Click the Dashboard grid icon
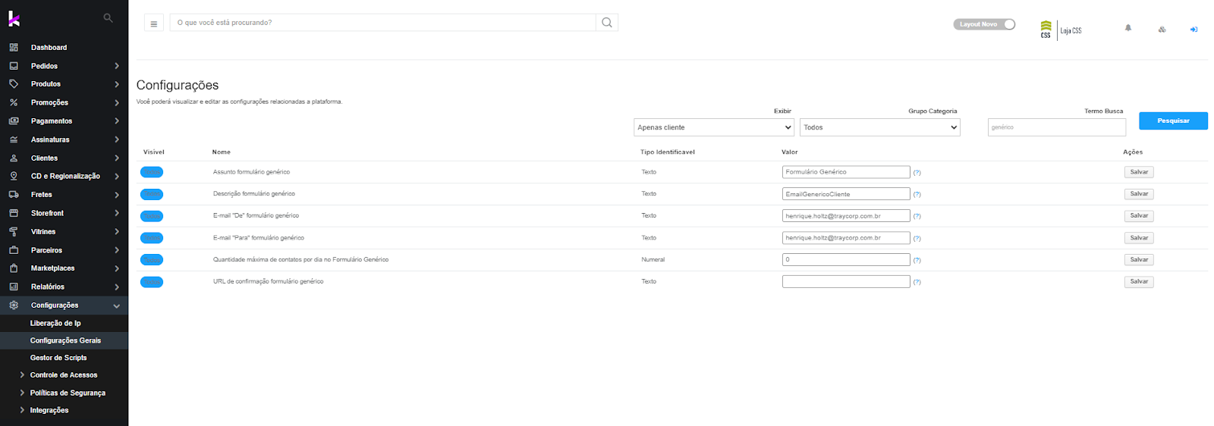The image size is (1214, 426). point(14,47)
